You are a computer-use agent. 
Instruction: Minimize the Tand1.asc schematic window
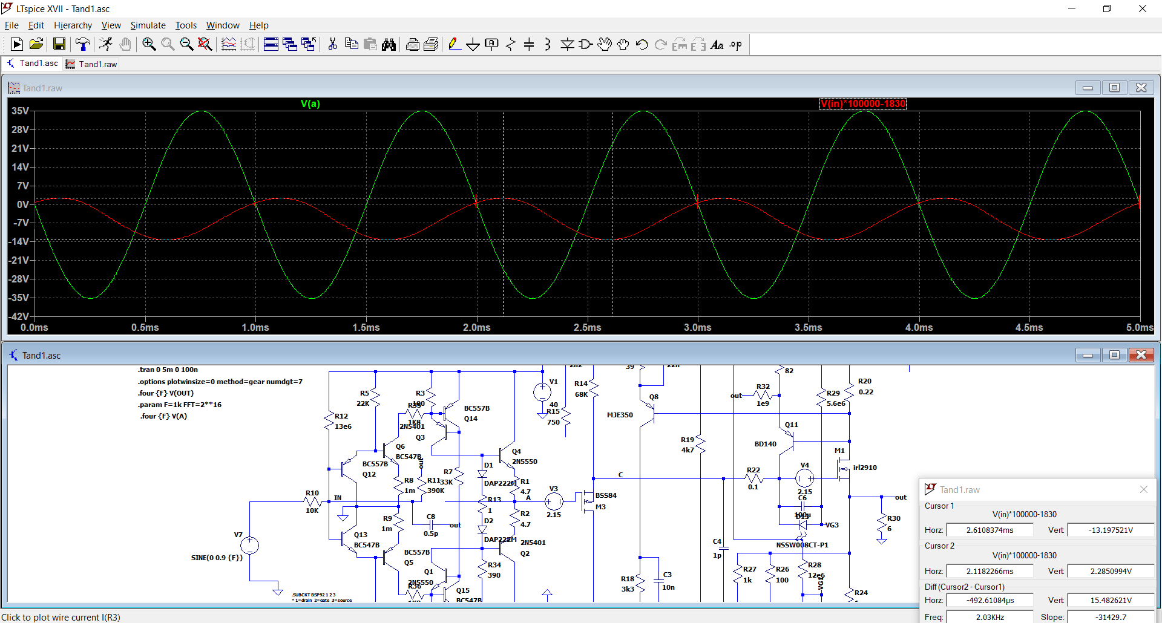click(x=1088, y=355)
